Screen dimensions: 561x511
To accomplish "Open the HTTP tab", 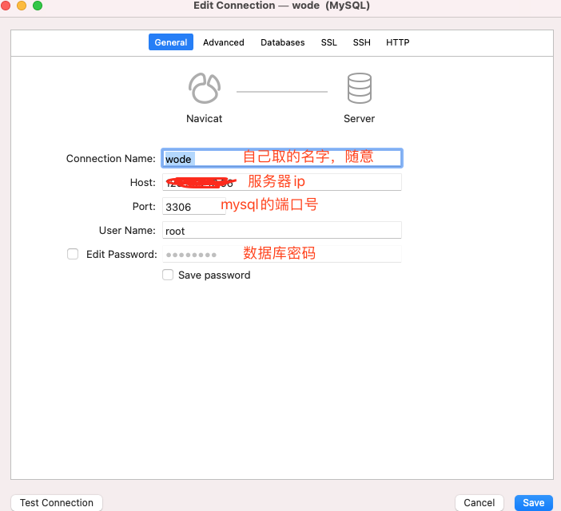I will click(x=397, y=42).
